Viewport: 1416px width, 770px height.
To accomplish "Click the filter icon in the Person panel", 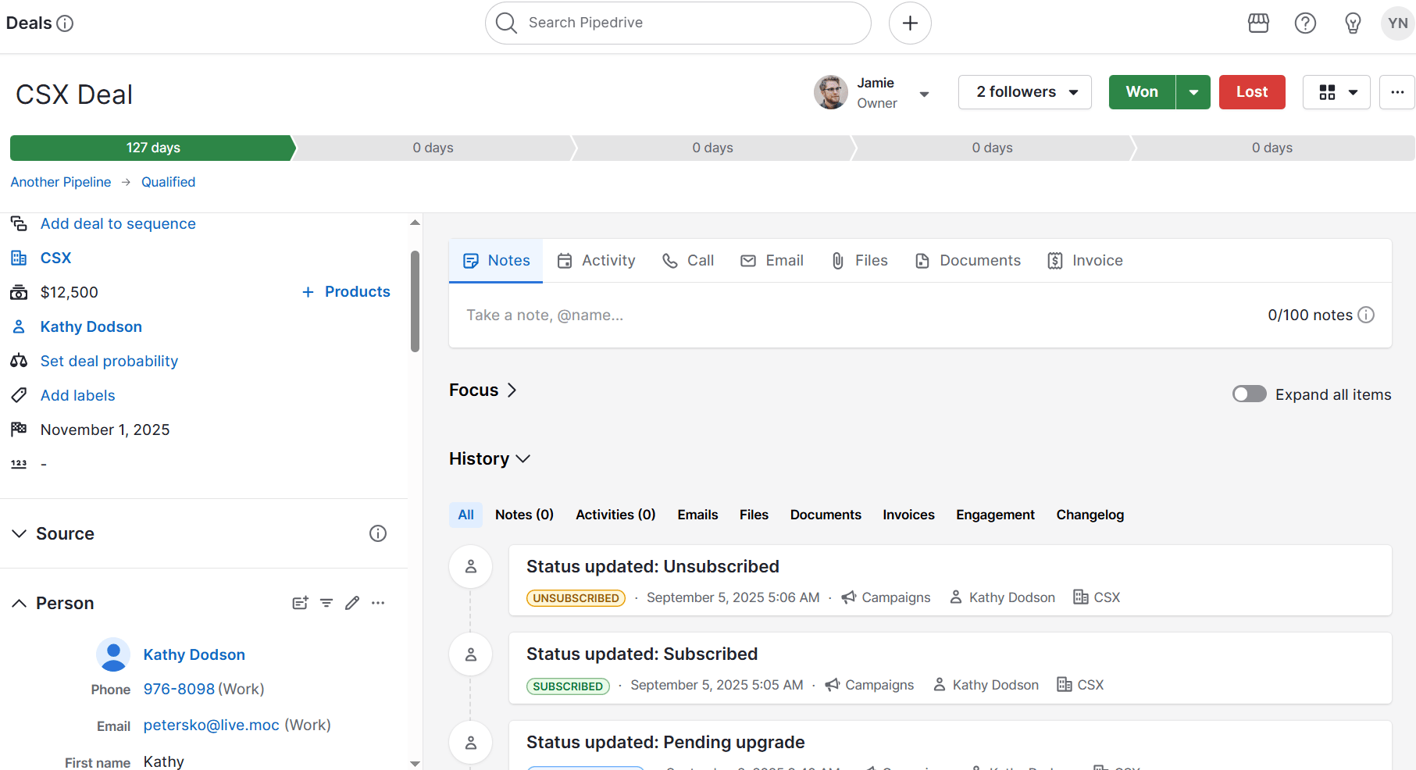I will (x=326, y=603).
